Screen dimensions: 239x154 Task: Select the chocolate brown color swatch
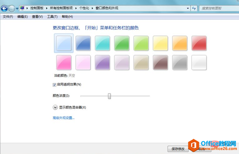(160, 62)
